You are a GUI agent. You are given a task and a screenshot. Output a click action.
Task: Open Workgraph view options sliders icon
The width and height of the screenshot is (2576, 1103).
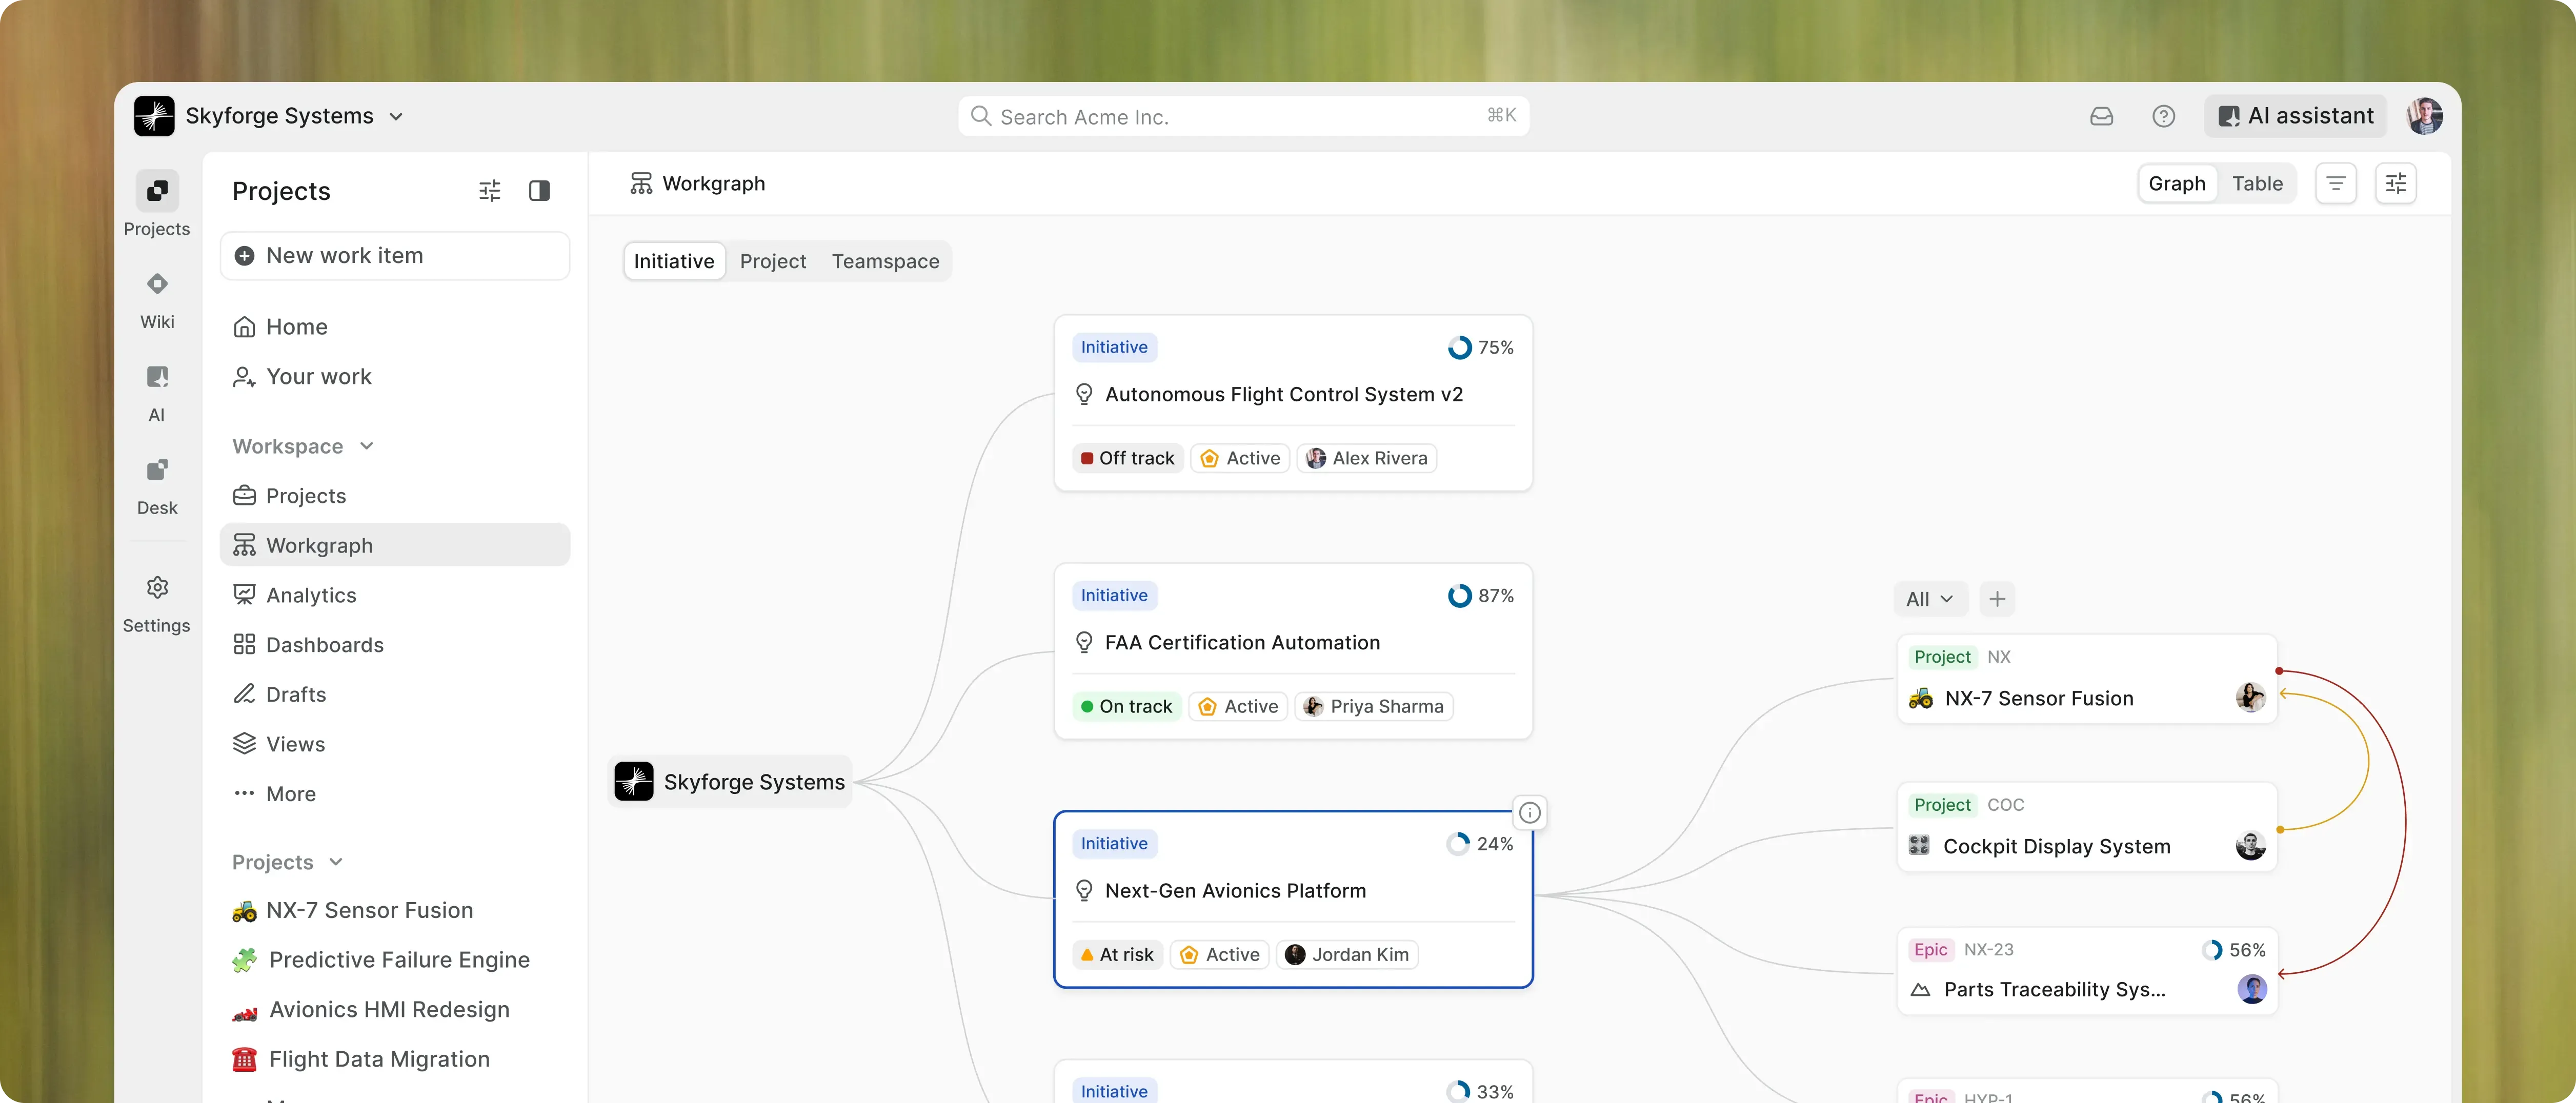(2395, 183)
